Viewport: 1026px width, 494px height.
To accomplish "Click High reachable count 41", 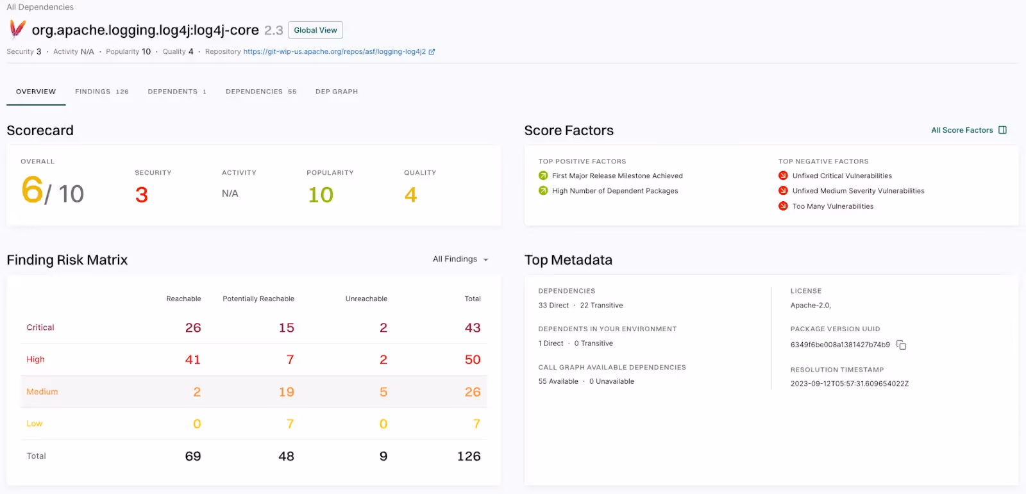I will (193, 359).
